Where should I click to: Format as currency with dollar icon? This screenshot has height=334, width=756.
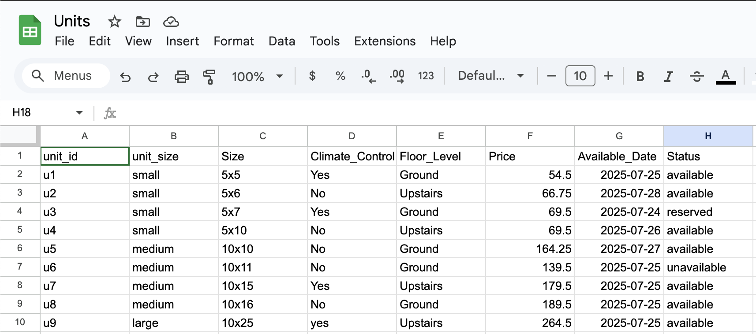(x=312, y=76)
